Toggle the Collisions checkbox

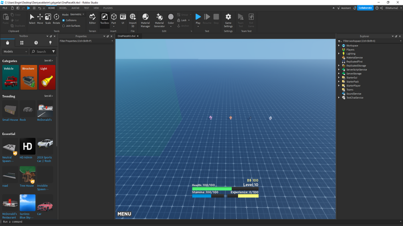coord(64,20)
